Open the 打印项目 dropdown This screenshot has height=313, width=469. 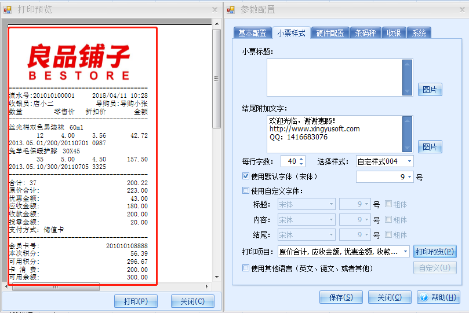pyautogui.click(x=405, y=252)
